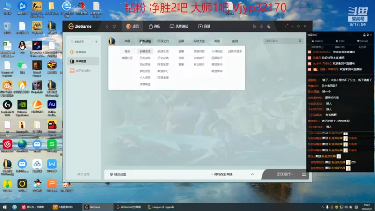Open the Baidu Netdisk desktop icon
The height and width of the screenshot is (211, 375).
37,166
